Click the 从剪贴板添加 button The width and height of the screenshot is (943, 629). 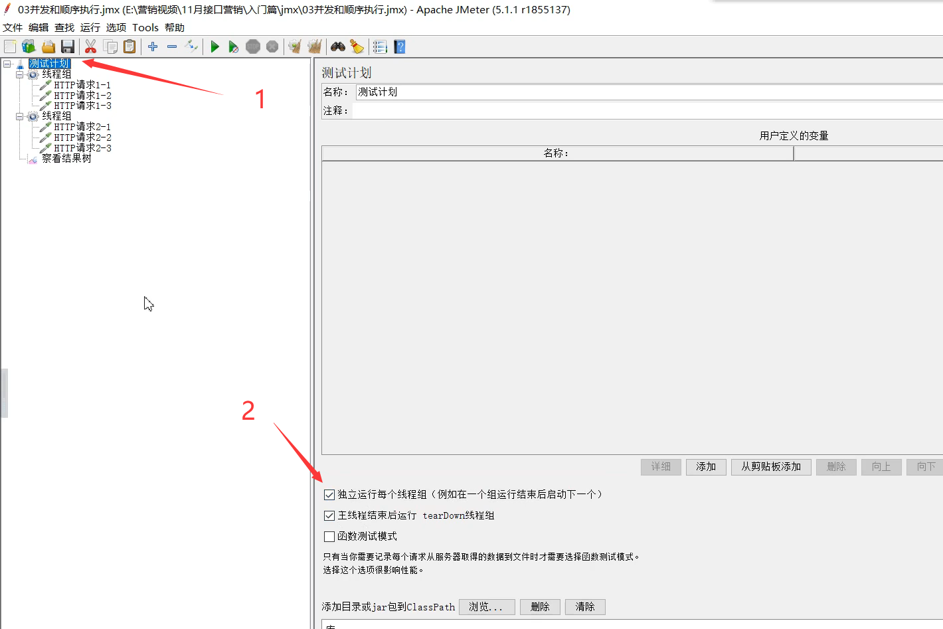[771, 467]
